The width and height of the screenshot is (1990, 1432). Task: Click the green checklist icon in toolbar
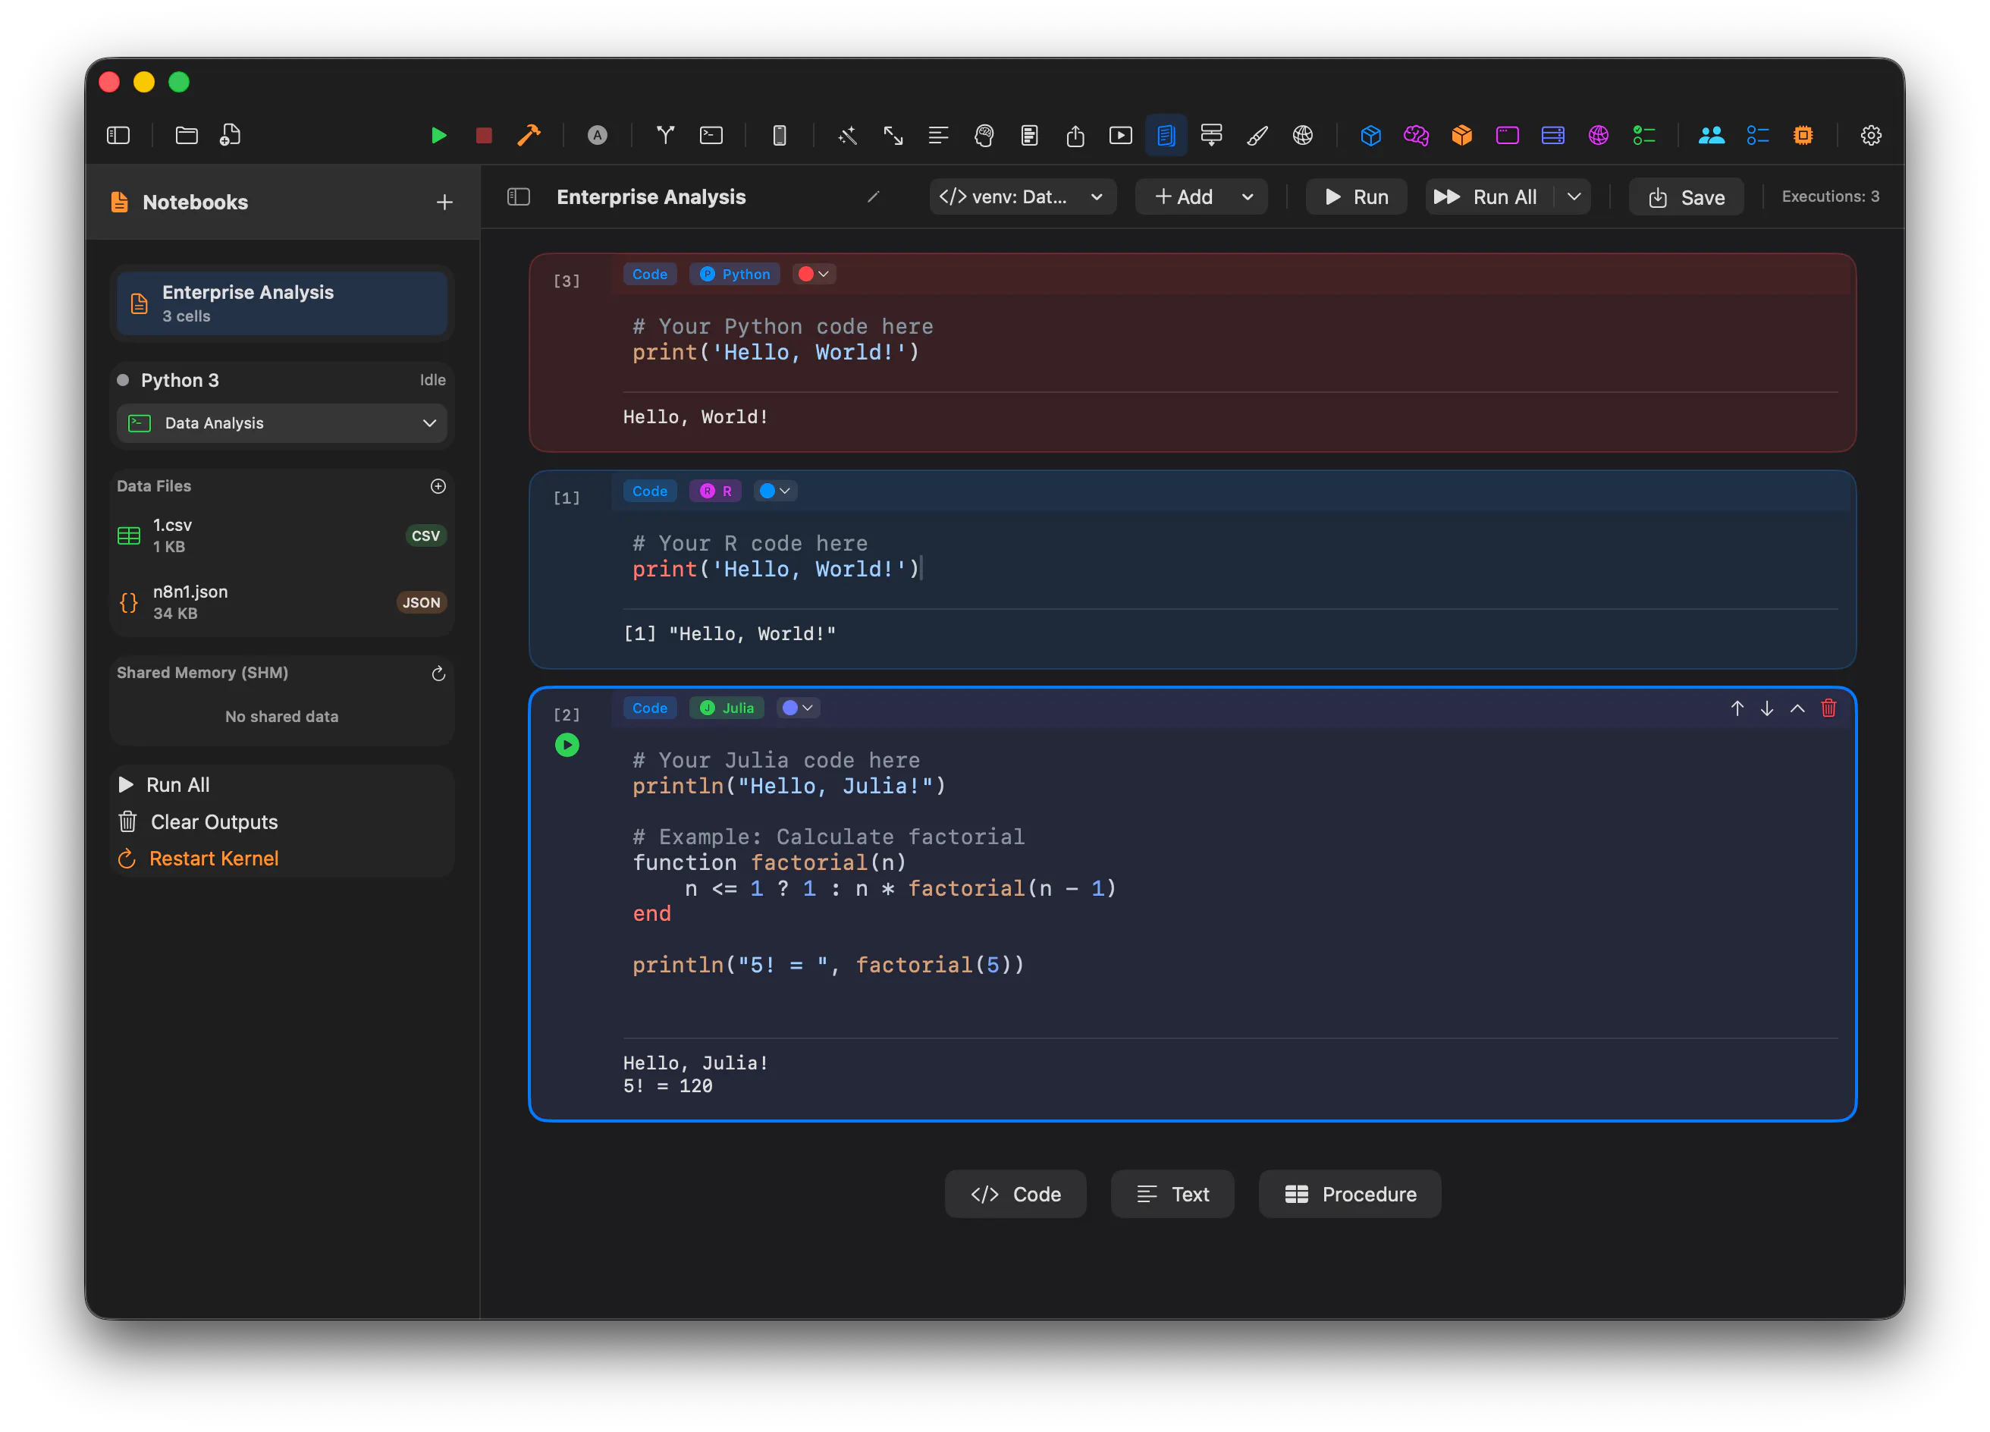1644,135
